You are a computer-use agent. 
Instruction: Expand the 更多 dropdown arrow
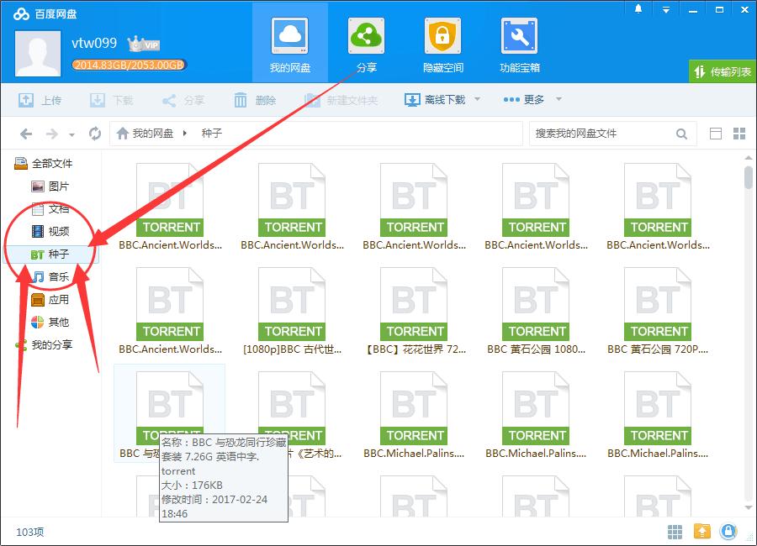coord(558,99)
